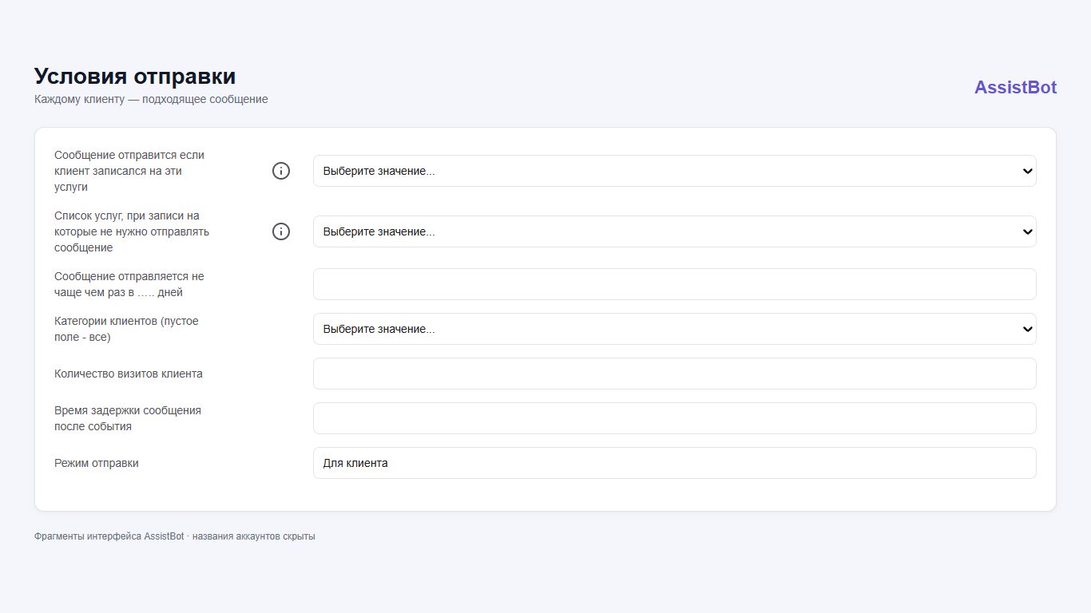
Task: Click chevron arrow of client categories dropdown
Action: click(x=1027, y=329)
